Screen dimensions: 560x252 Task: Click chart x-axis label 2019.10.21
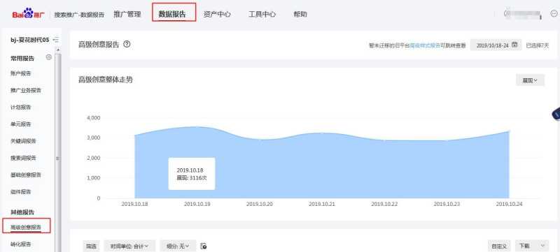coord(322,205)
